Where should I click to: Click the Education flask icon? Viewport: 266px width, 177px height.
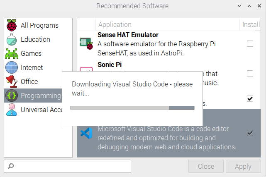(12, 39)
